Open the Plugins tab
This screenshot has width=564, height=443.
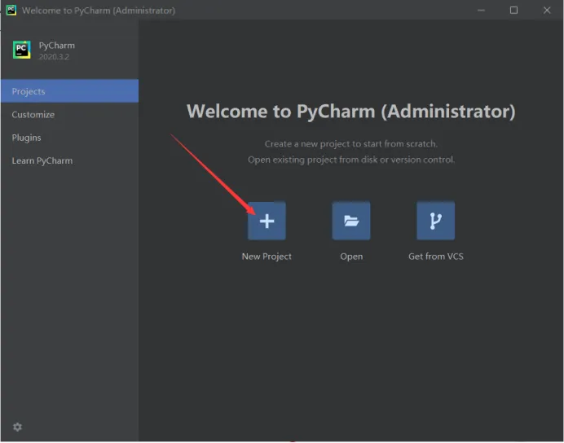pyautogui.click(x=70, y=138)
